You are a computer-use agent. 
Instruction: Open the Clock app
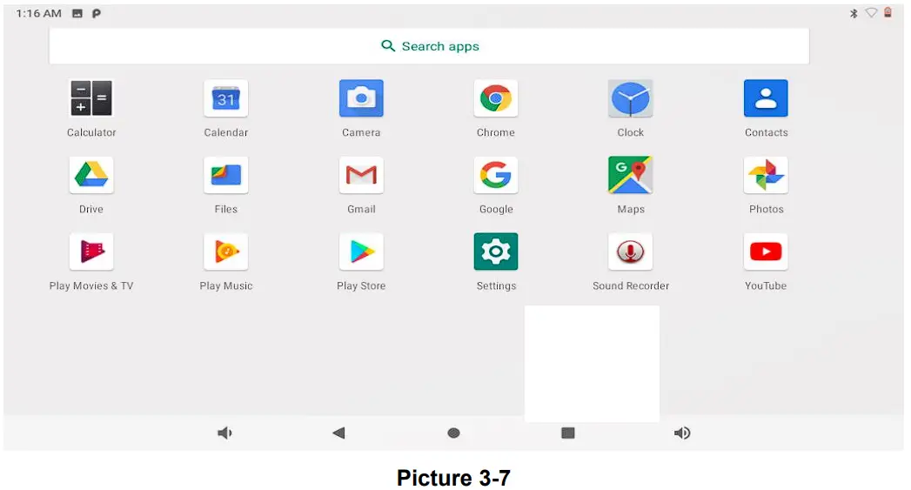tap(630, 98)
